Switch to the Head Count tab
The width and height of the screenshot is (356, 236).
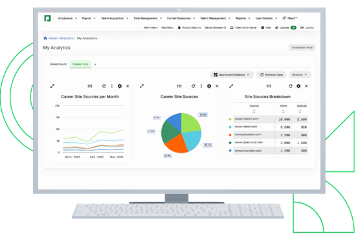point(58,64)
